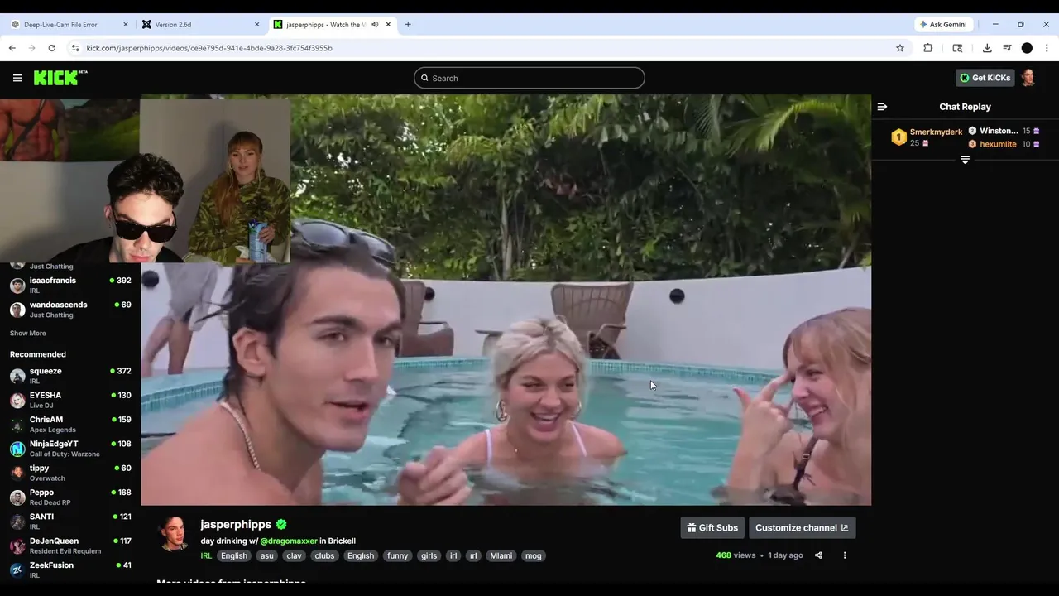Open the video options three-dot menu
This screenshot has height=596, width=1059.
(x=845, y=555)
